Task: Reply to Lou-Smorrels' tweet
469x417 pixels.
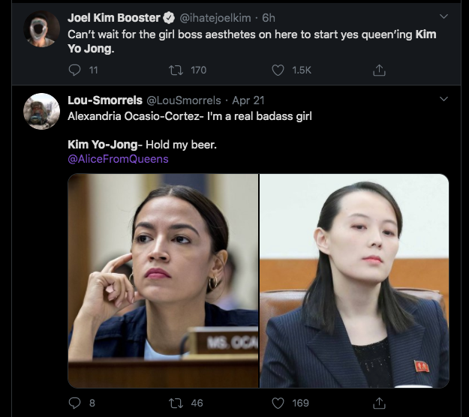Action: pyautogui.click(x=74, y=403)
